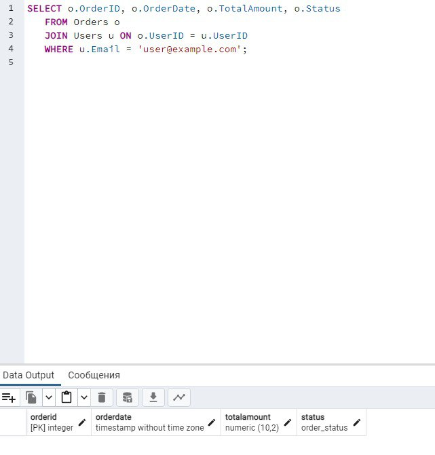The height and width of the screenshot is (455, 435).
Task: Click the Delete row trash icon
Action: click(101, 397)
